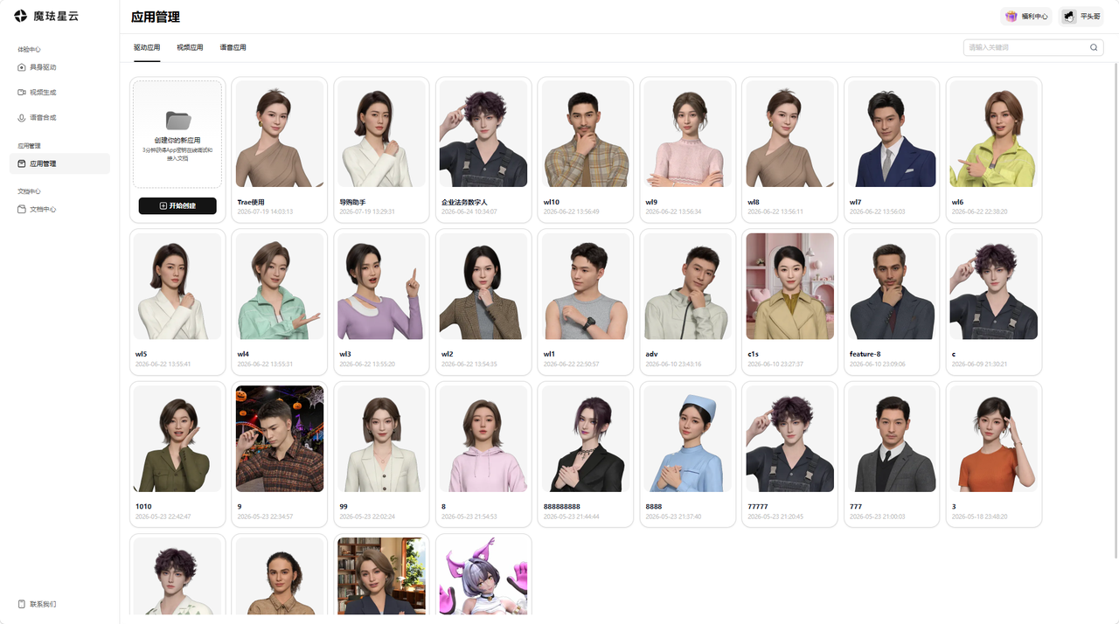Image resolution: width=1119 pixels, height=624 pixels.
Task: Click the 平头哥 username
Action: point(1090,17)
